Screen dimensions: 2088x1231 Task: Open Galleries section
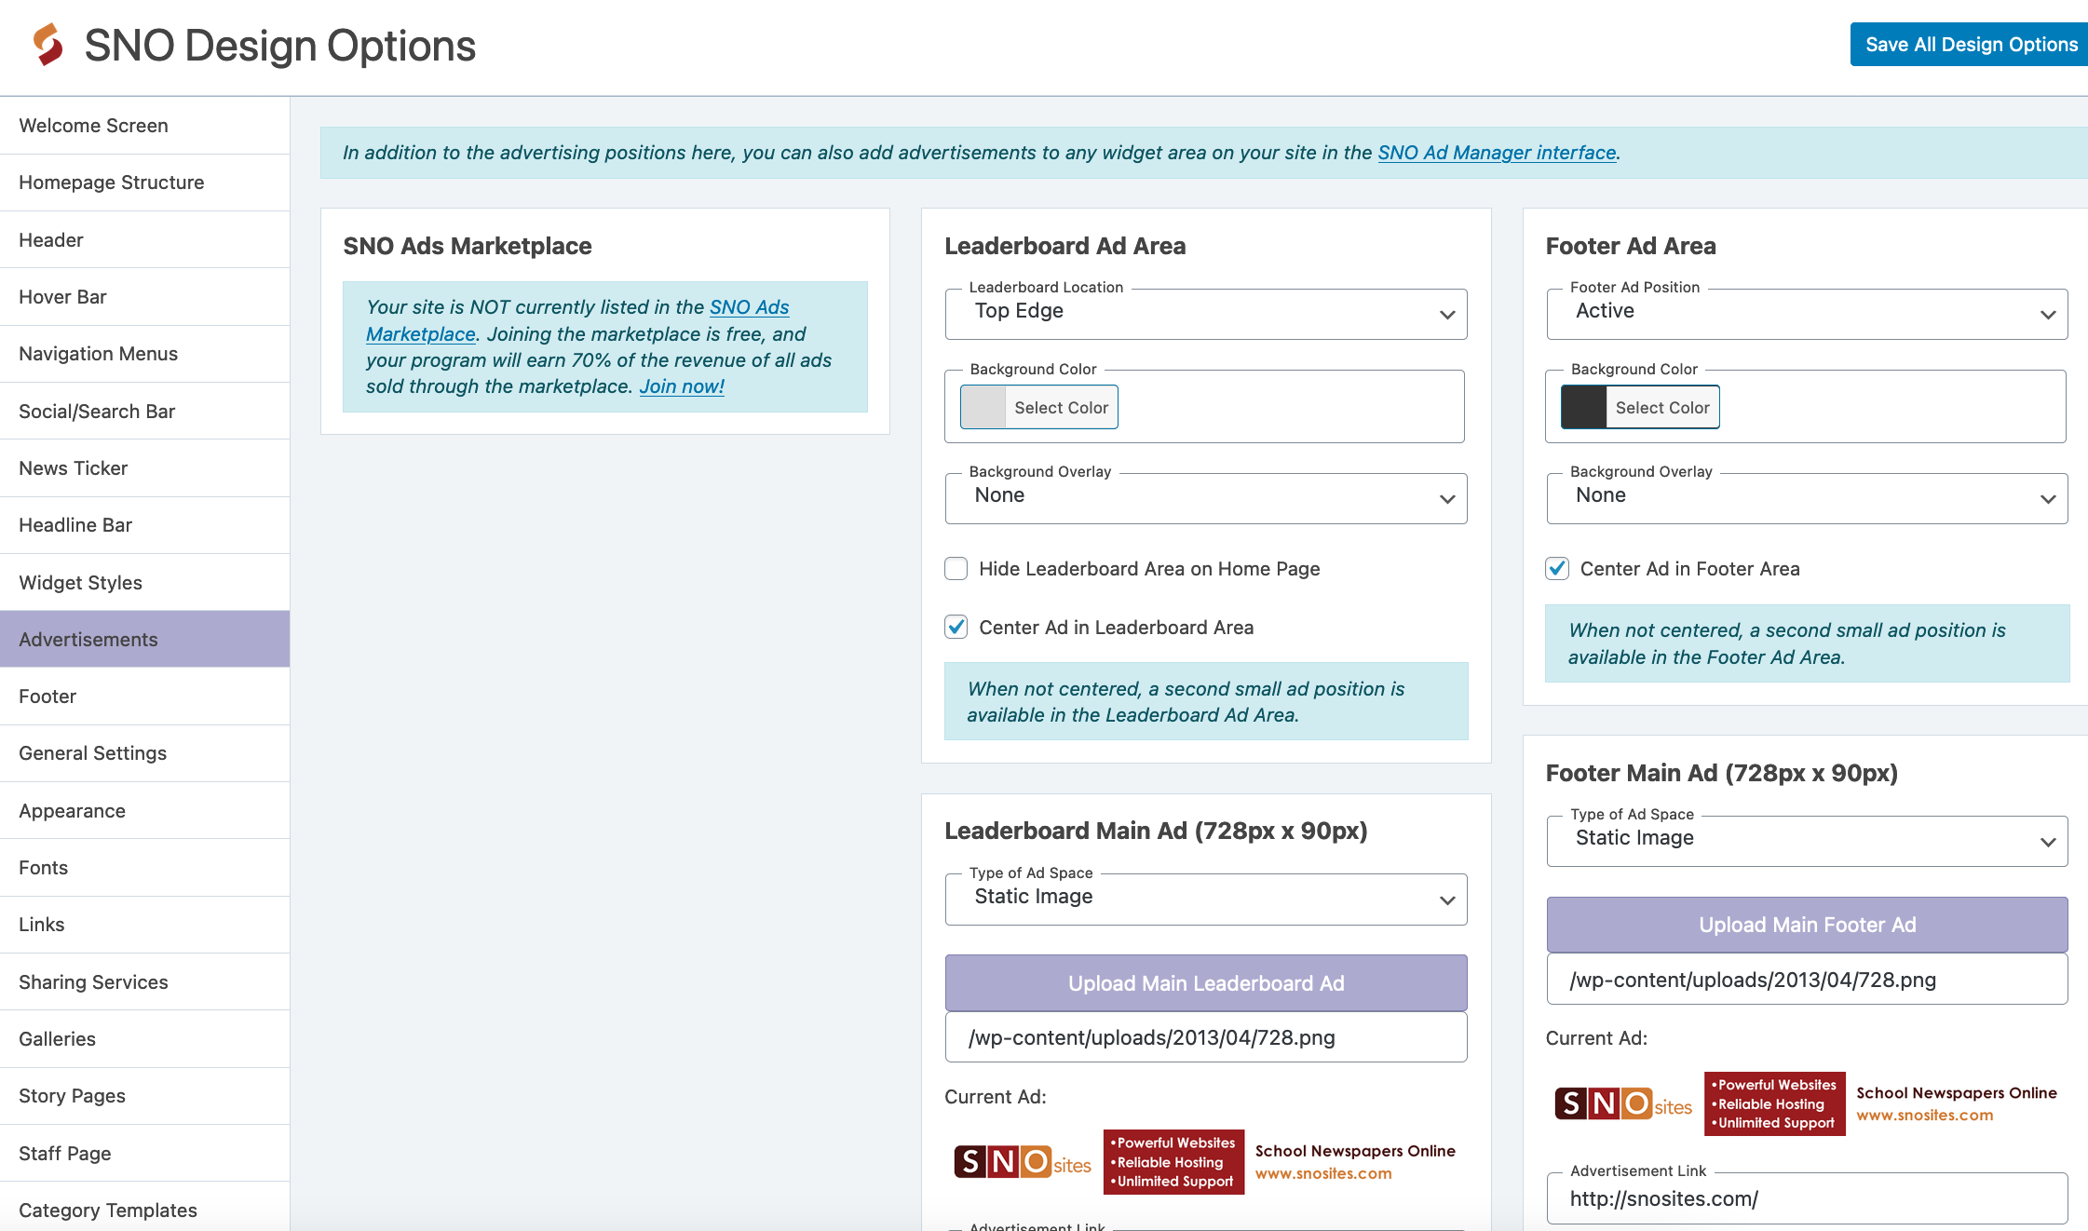(144, 1039)
